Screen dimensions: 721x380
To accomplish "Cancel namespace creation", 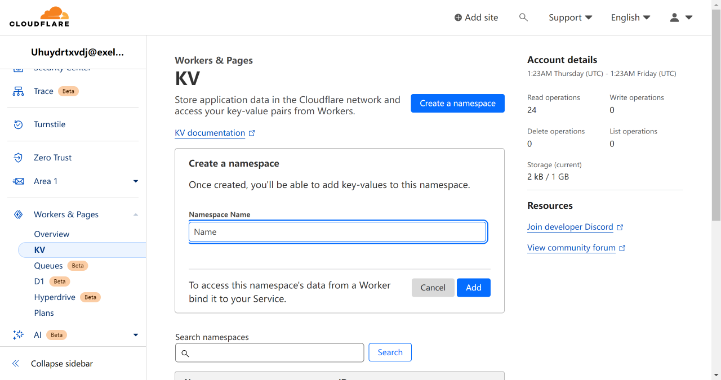I will click(x=433, y=288).
